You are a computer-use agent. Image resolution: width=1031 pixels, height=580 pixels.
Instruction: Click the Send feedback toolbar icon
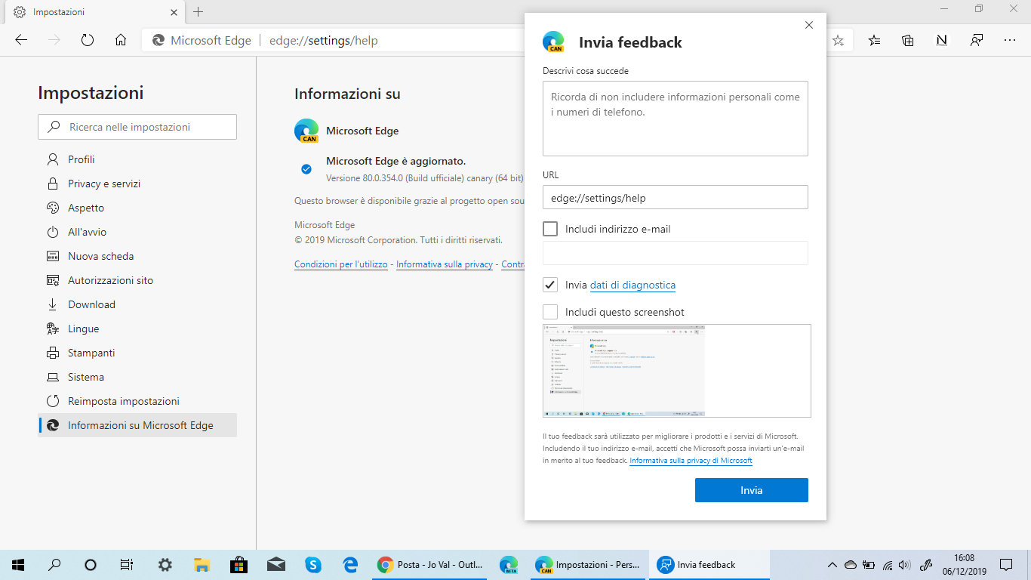coord(977,40)
